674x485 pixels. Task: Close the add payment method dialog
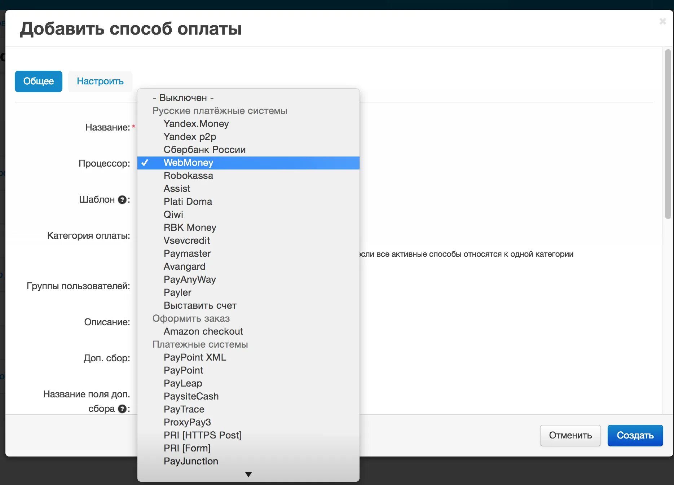[662, 21]
